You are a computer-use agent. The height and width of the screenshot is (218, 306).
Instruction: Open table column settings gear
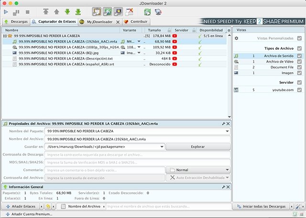coord(229,31)
